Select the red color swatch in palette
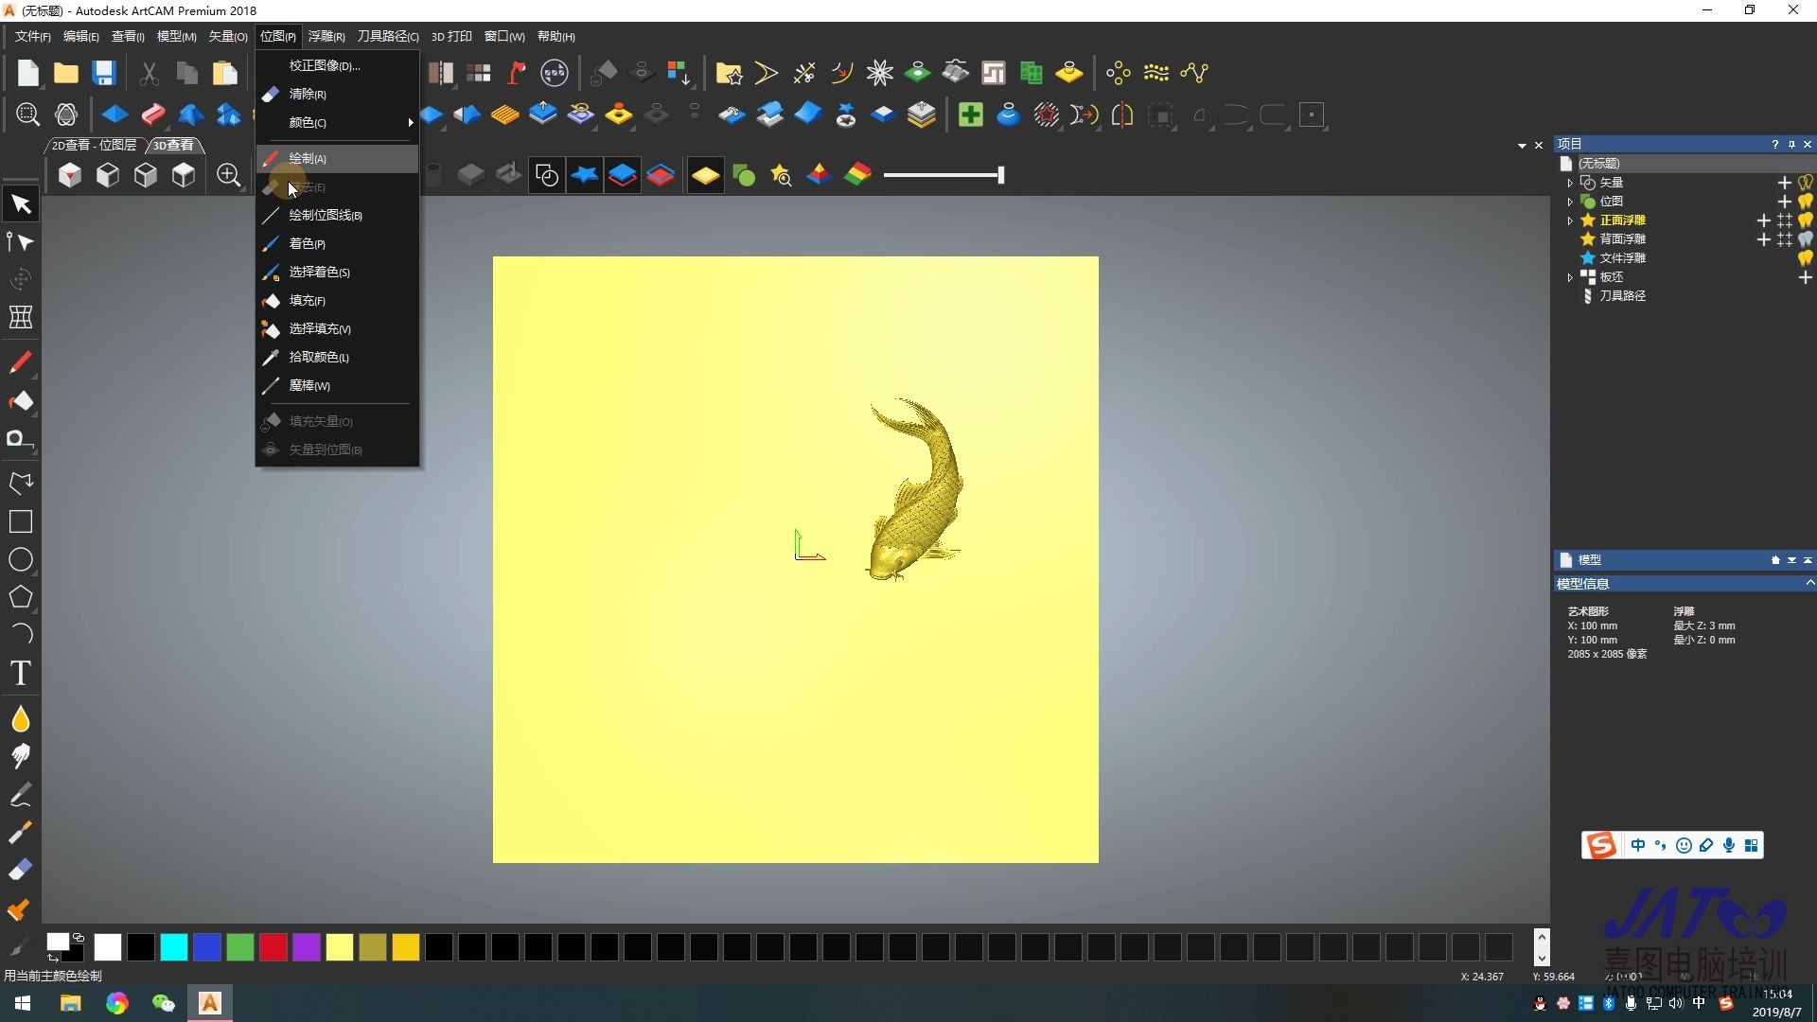 coord(273,947)
